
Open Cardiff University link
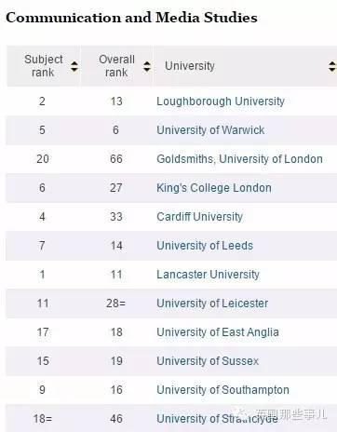(x=199, y=217)
